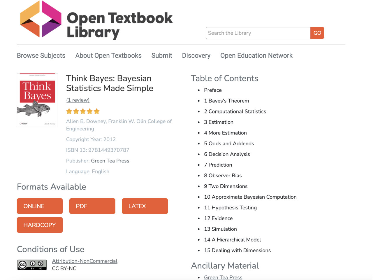Go to the Submit page
The width and height of the screenshot is (373, 280).
click(x=162, y=55)
